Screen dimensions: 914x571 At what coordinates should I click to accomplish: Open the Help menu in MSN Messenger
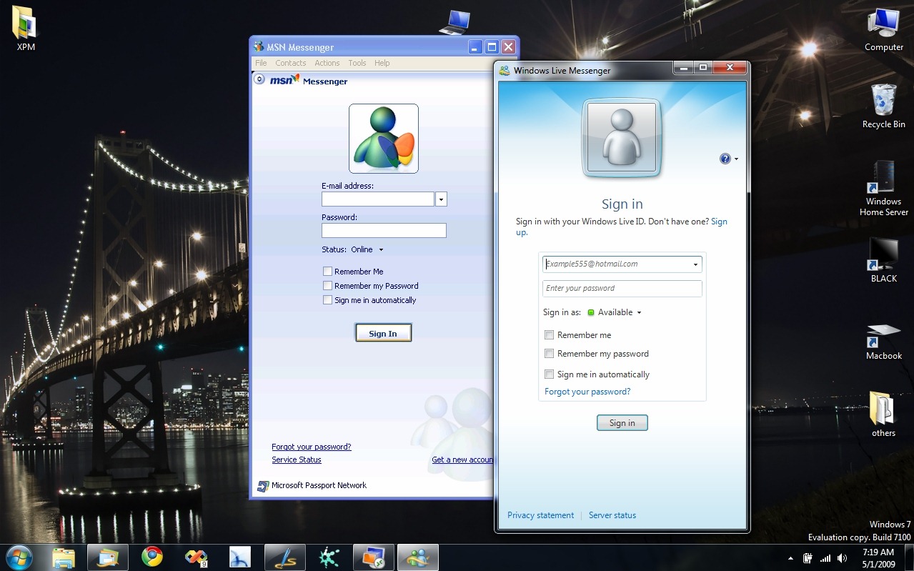382,63
